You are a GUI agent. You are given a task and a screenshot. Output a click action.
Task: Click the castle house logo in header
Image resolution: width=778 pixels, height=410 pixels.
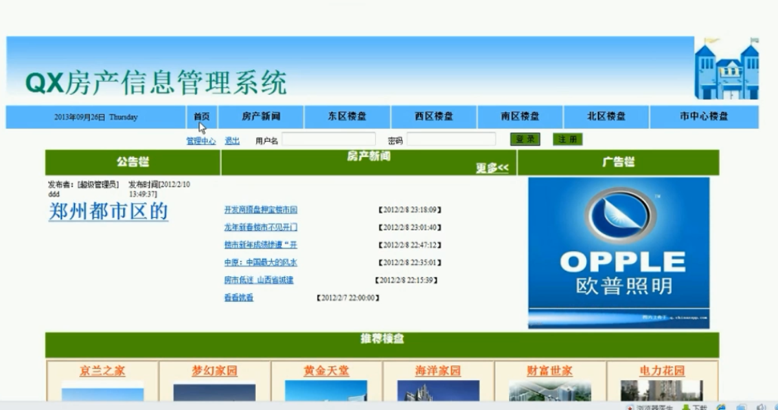pos(726,69)
